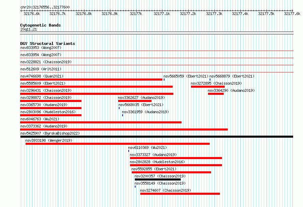The width and height of the screenshot is (303, 207).
Task: Click the DGV Structural Variants track title
Action: click(48, 44)
